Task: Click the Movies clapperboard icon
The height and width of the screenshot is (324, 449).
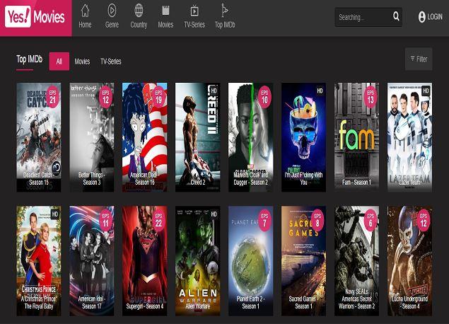Action: pyautogui.click(x=165, y=11)
